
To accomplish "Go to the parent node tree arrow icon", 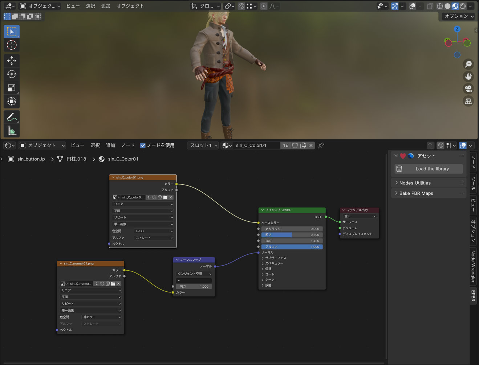I will tap(430, 145).
